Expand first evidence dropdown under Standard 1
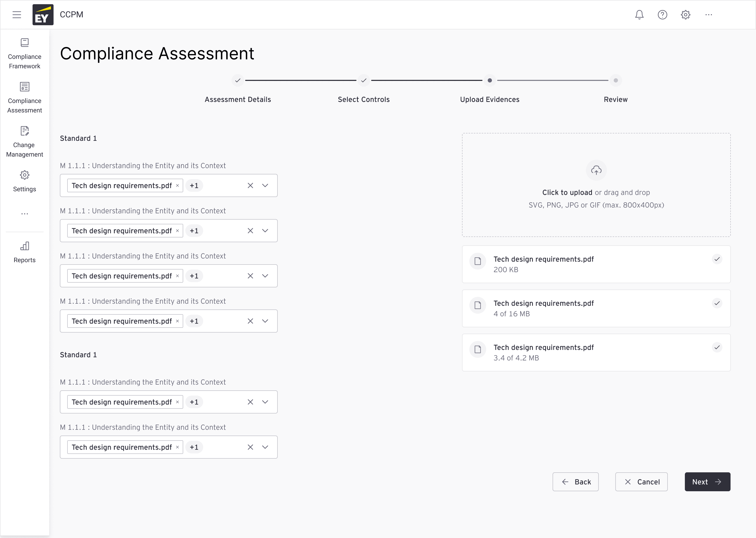The height and width of the screenshot is (538, 756). point(265,185)
